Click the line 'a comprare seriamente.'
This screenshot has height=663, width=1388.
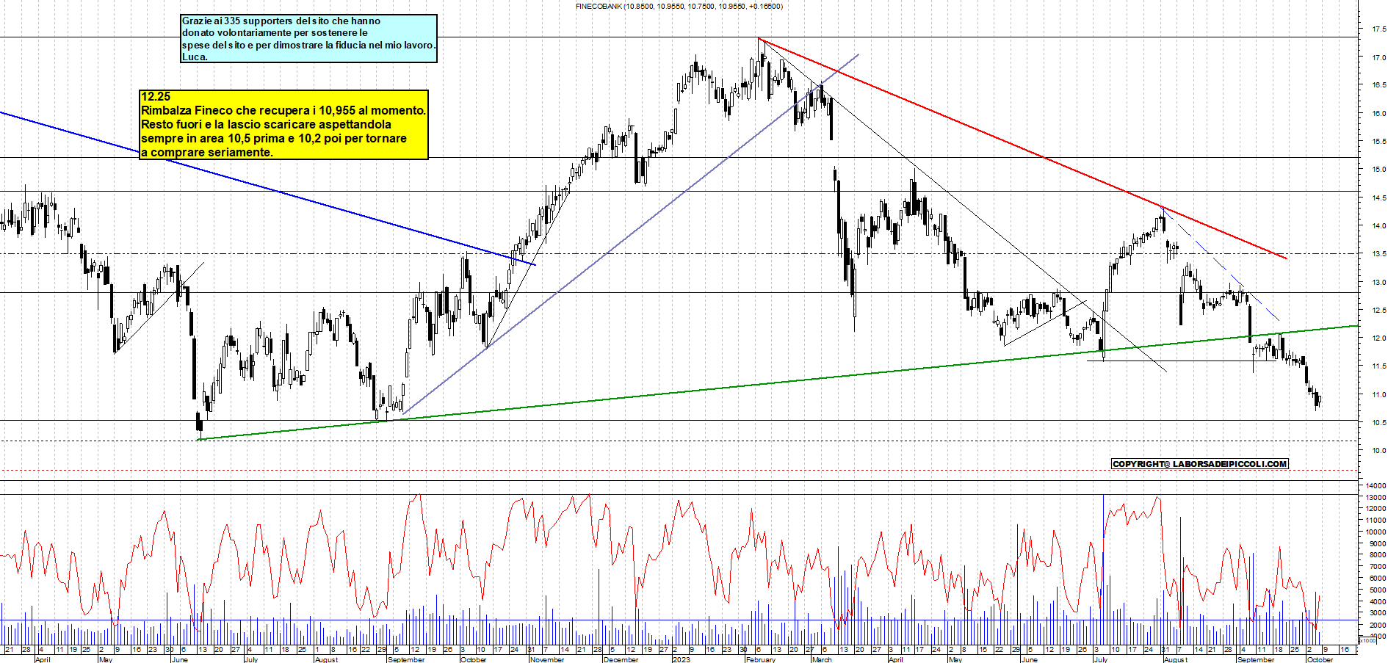click(207, 152)
